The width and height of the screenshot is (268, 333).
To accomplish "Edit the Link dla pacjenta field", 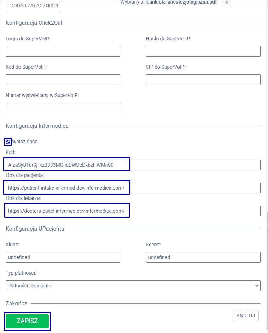I will [x=133, y=188].
